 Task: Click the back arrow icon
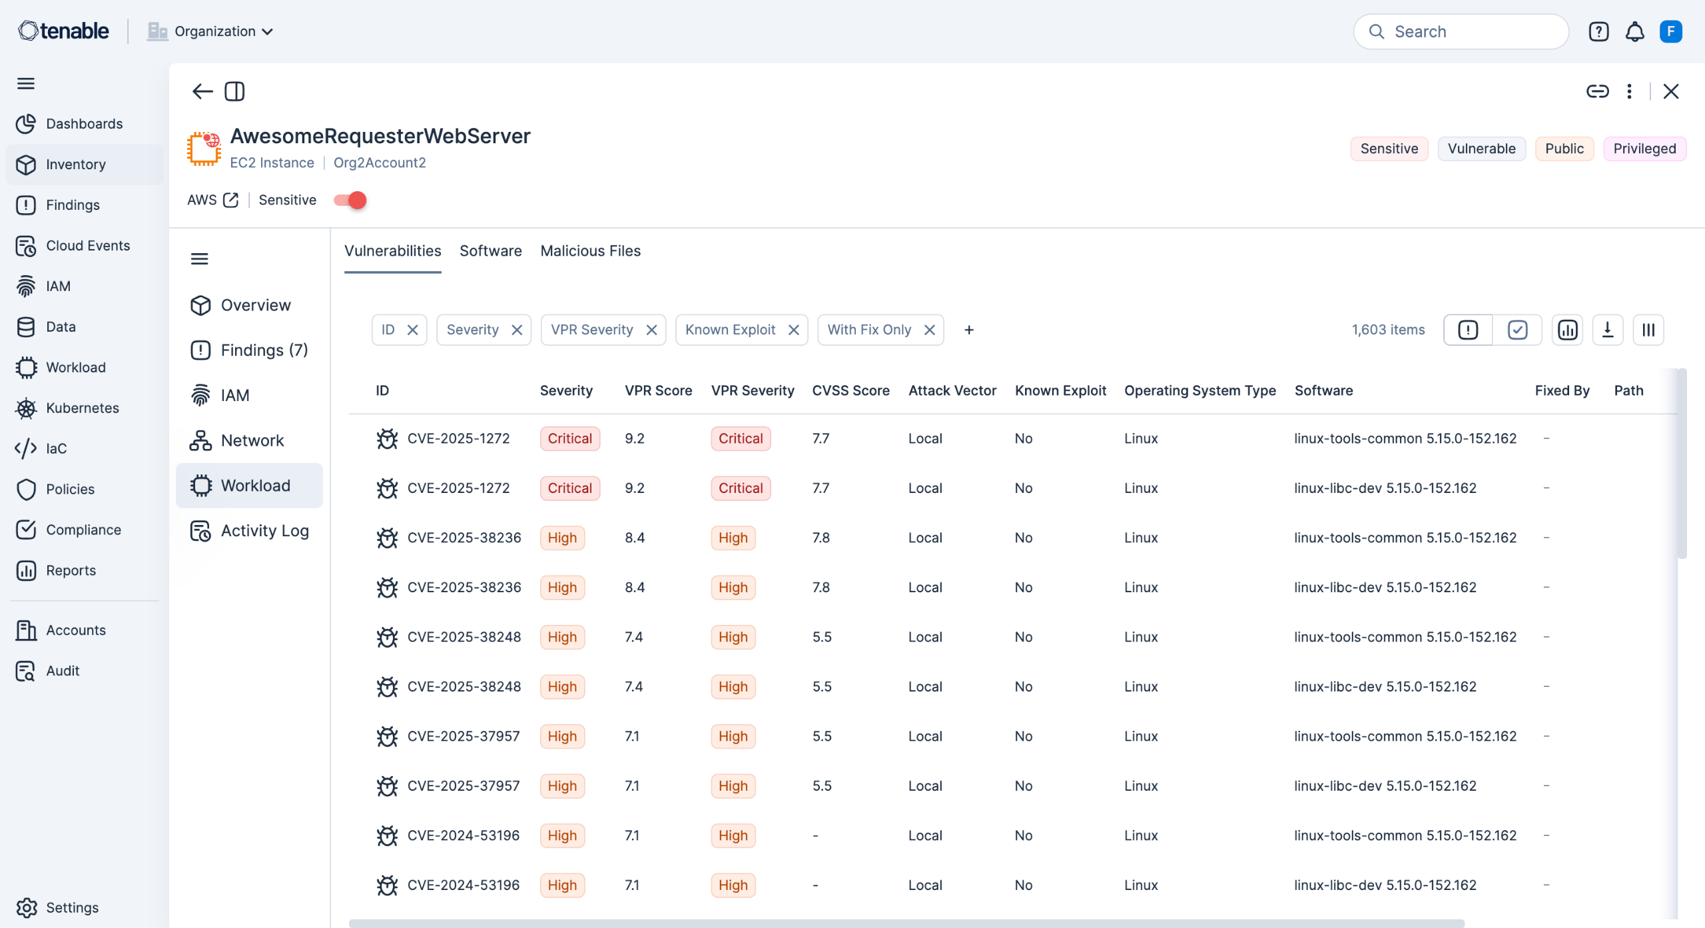point(202,91)
